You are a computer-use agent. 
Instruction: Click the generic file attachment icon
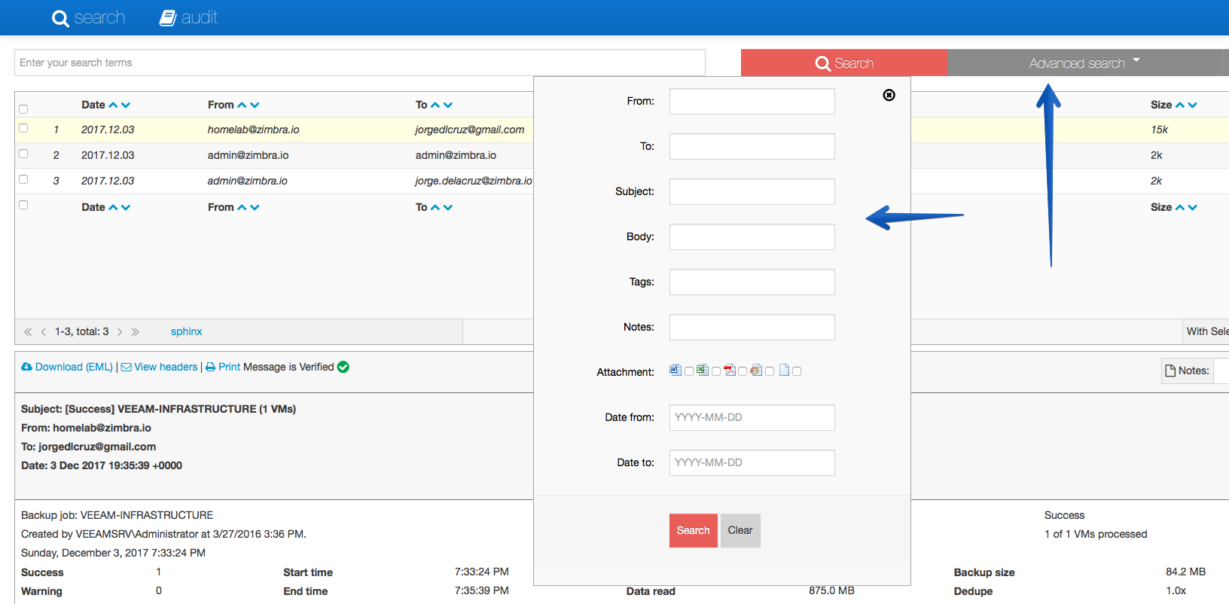(x=784, y=370)
